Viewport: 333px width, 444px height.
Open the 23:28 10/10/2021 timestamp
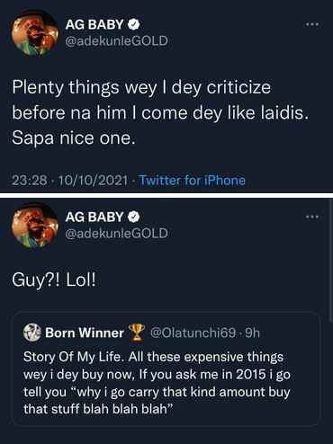coord(70,181)
